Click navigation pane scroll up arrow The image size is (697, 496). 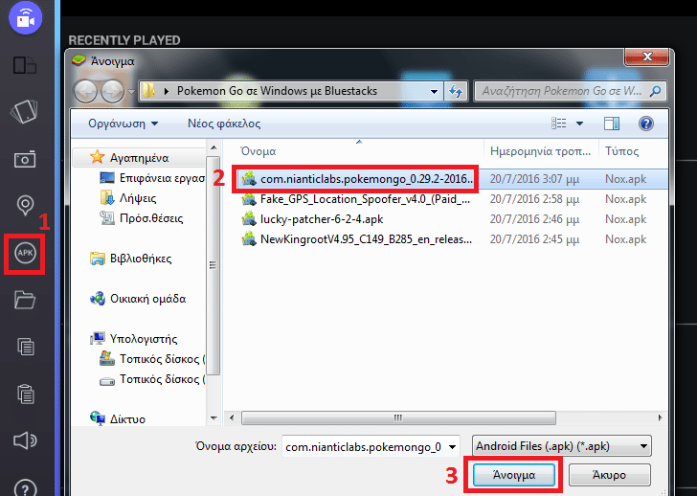214,147
